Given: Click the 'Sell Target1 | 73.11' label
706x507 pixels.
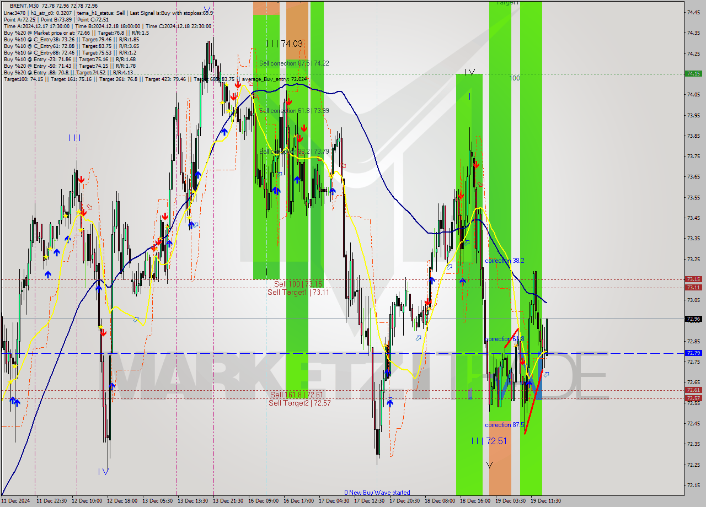Looking at the screenshot, I should tap(298, 292).
